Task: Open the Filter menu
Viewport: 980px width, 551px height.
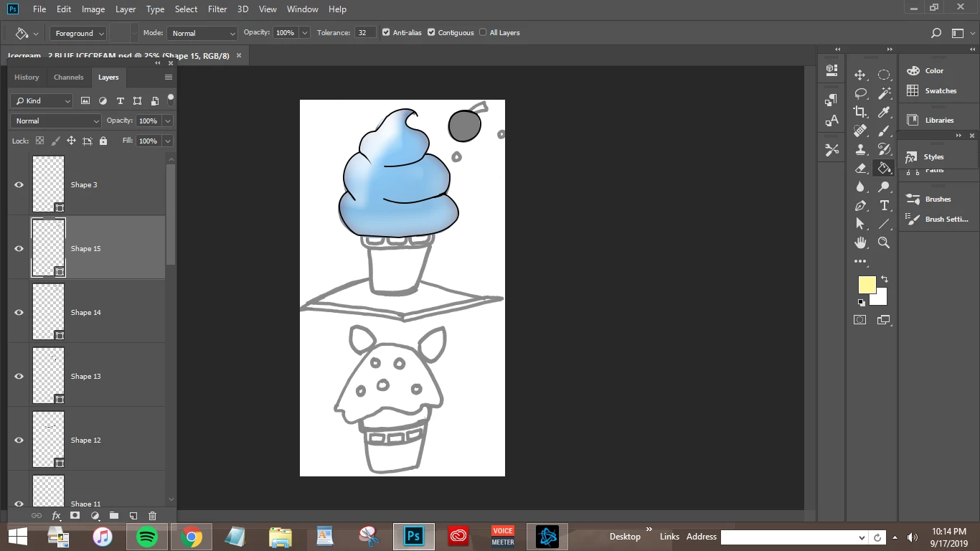Action: pos(217,9)
